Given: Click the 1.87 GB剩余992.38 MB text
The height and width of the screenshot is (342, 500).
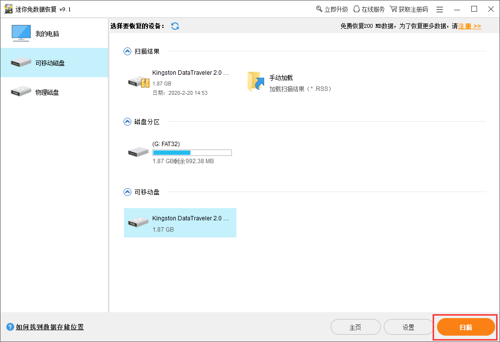Looking at the screenshot, I should tap(183, 161).
